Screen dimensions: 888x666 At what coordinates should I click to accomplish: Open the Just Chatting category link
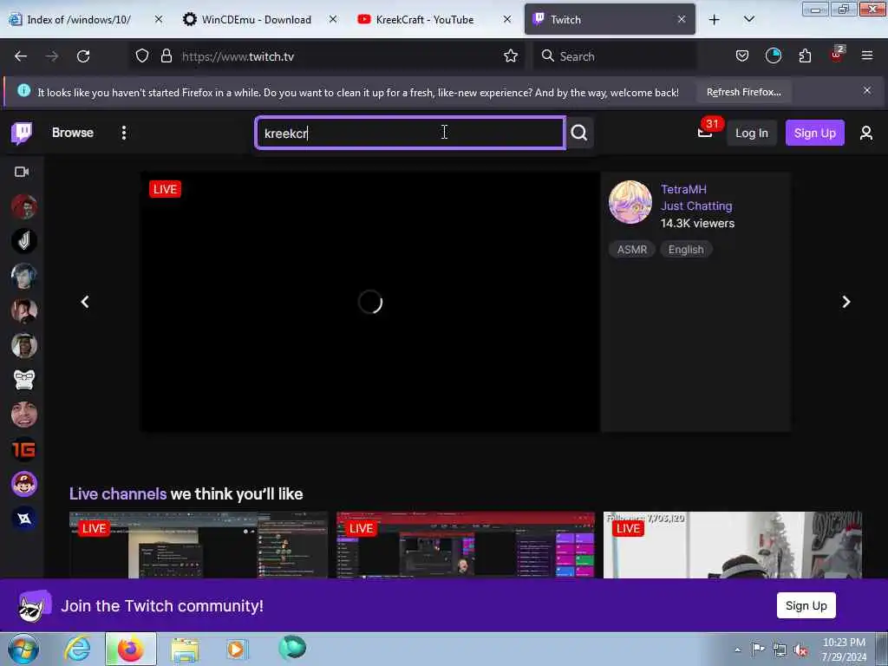click(696, 206)
